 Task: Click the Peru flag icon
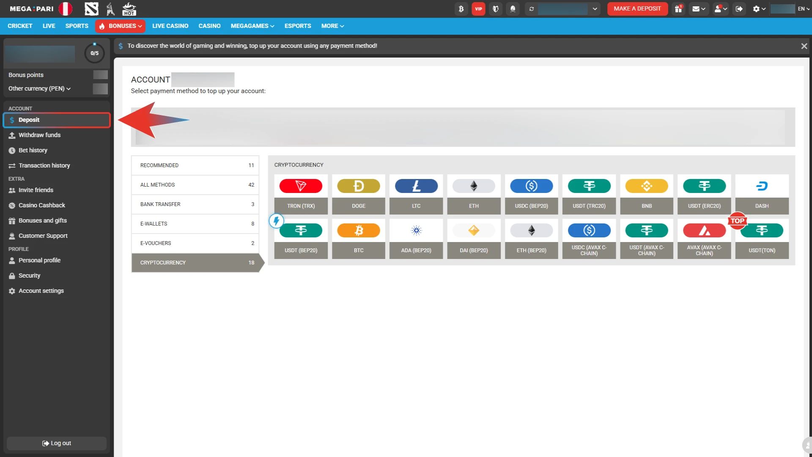[65, 9]
